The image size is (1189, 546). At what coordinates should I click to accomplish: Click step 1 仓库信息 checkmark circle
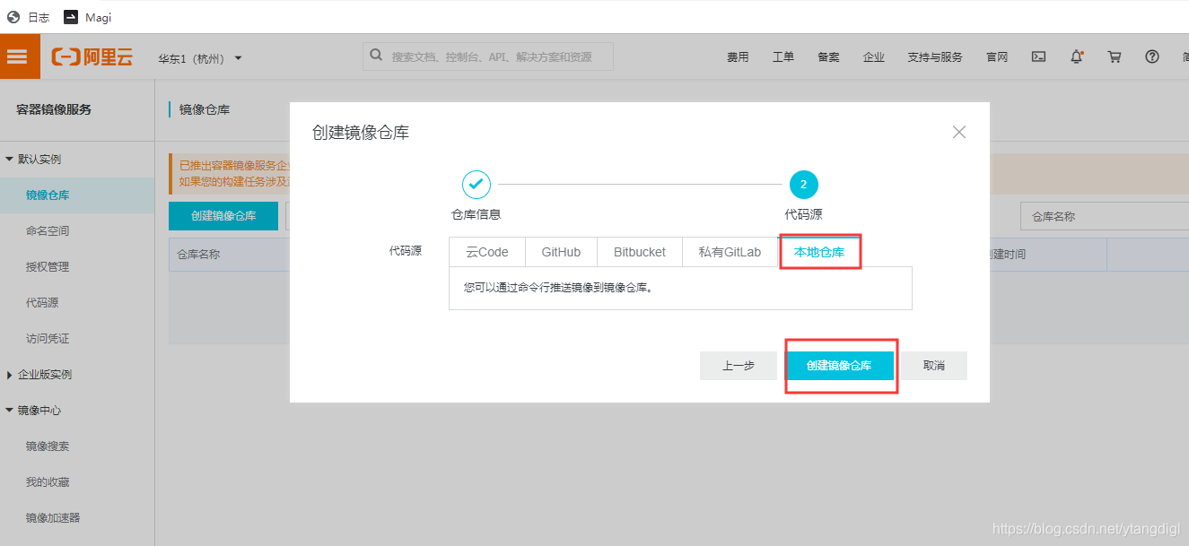pos(476,185)
